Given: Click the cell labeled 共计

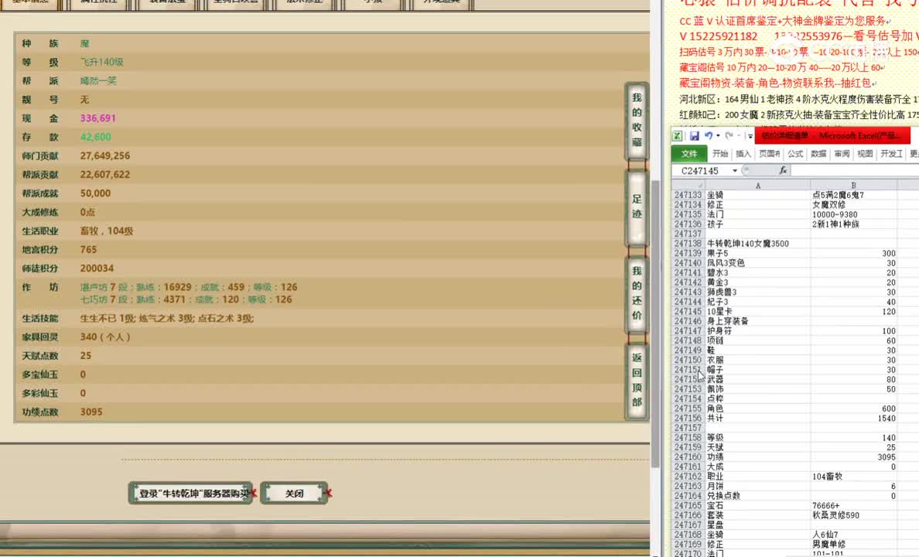Looking at the screenshot, I should pos(758,418).
